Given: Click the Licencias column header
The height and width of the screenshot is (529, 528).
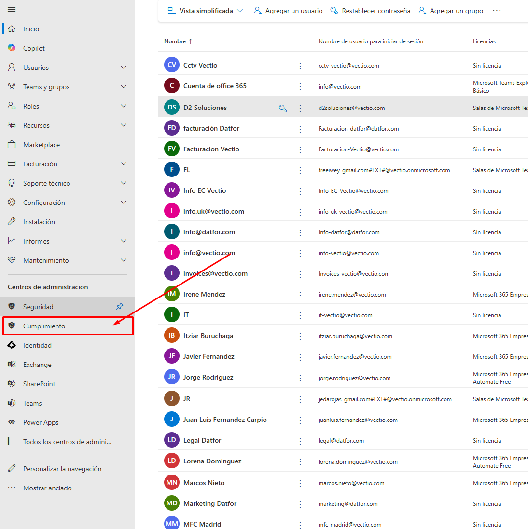Looking at the screenshot, I should coord(484,41).
